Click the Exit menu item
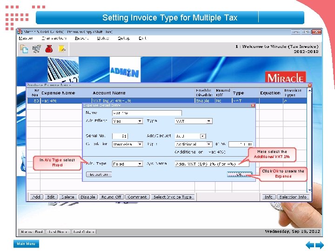The image size is (335, 251). [142, 38]
